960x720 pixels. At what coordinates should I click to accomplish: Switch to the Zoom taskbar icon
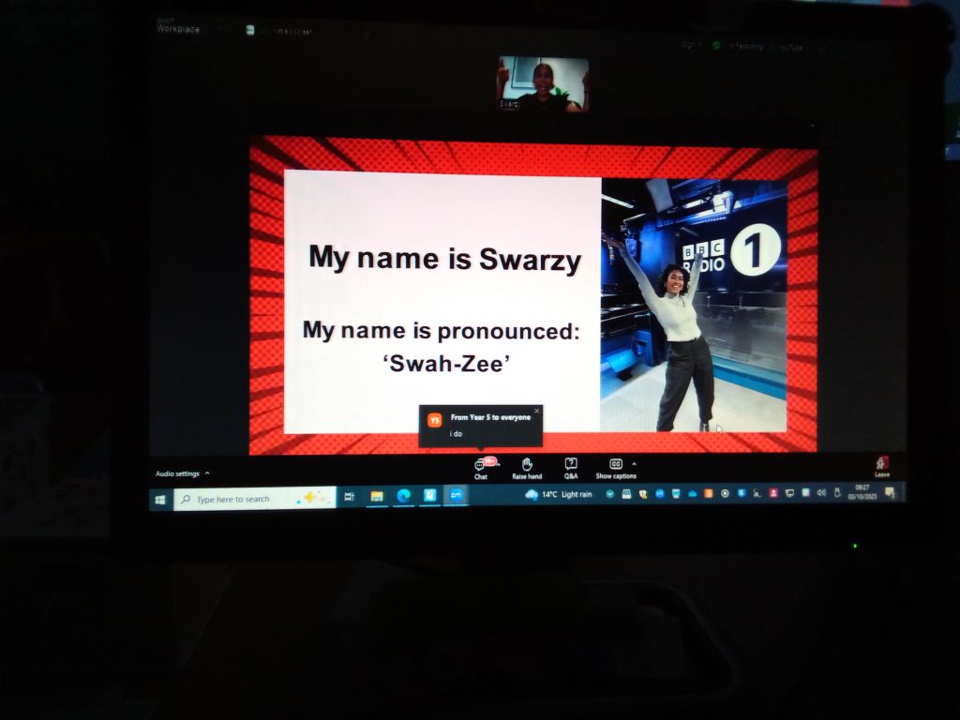(456, 495)
